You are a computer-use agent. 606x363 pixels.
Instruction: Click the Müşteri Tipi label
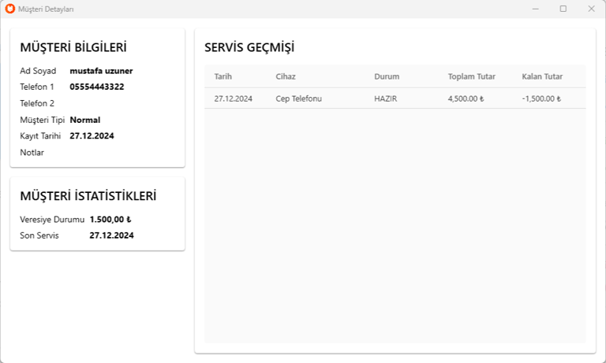[42, 120]
